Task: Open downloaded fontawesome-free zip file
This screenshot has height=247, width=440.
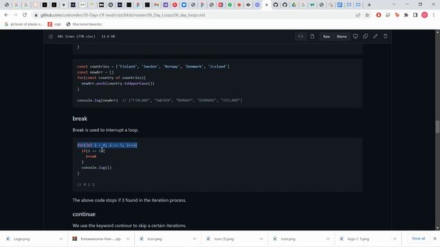Action: tap(97, 239)
